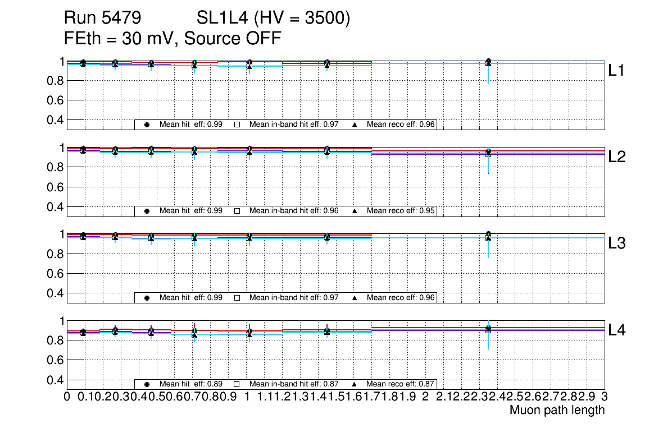
Task: Click the open square marker in L2 legend
Action: (237, 211)
